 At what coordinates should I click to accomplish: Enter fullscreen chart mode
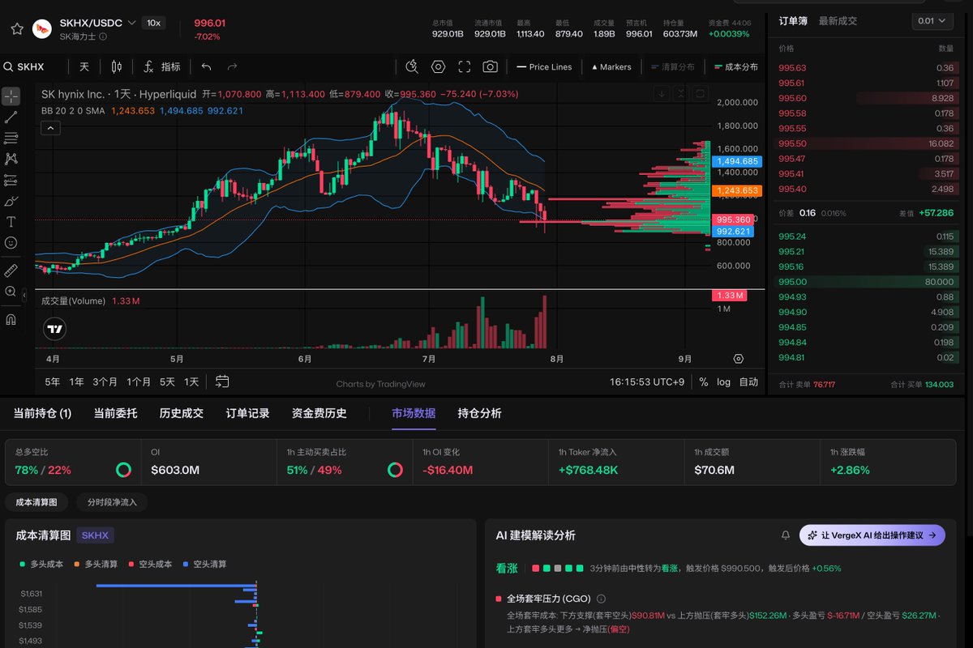[x=464, y=66]
